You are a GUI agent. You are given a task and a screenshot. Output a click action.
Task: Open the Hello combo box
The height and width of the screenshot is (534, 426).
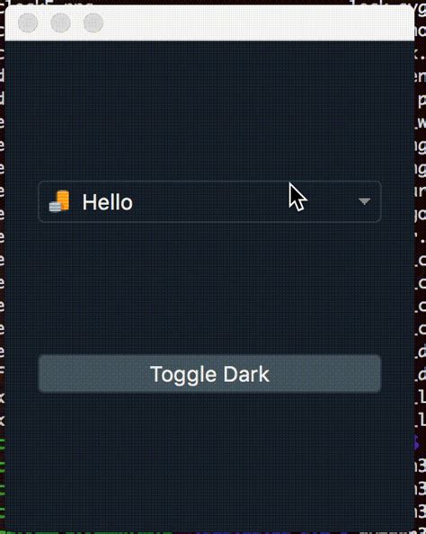(209, 201)
